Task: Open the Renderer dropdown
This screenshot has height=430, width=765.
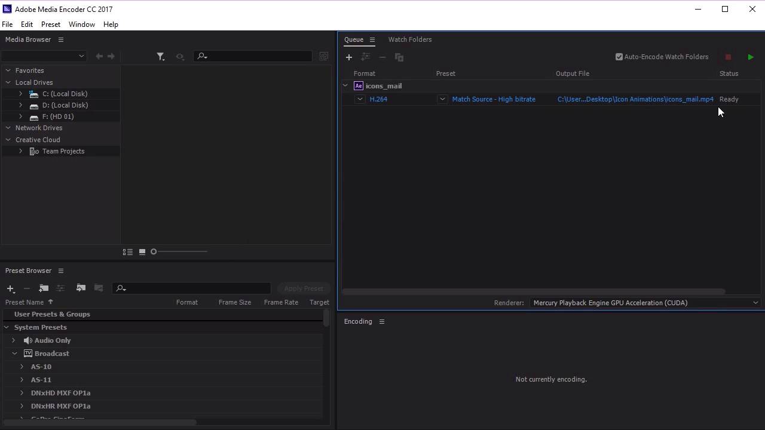Action: pos(644,303)
